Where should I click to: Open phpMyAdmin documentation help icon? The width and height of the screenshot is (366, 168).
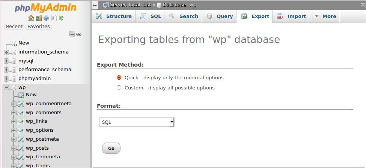[x=46, y=18]
